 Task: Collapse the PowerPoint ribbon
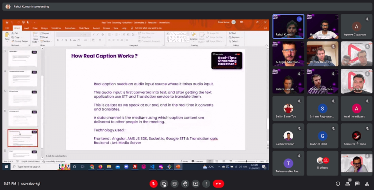[266, 45]
